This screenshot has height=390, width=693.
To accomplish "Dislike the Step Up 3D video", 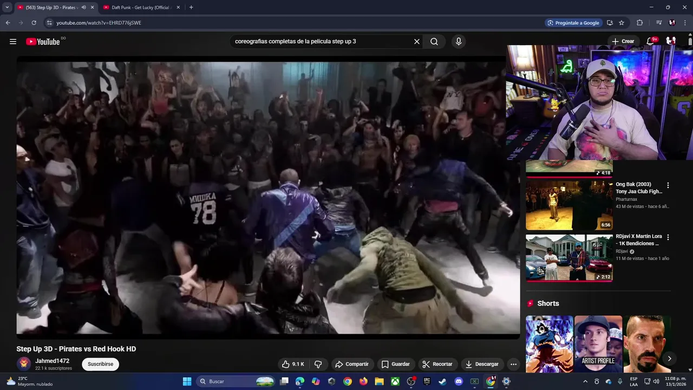I will pyautogui.click(x=318, y=364).
